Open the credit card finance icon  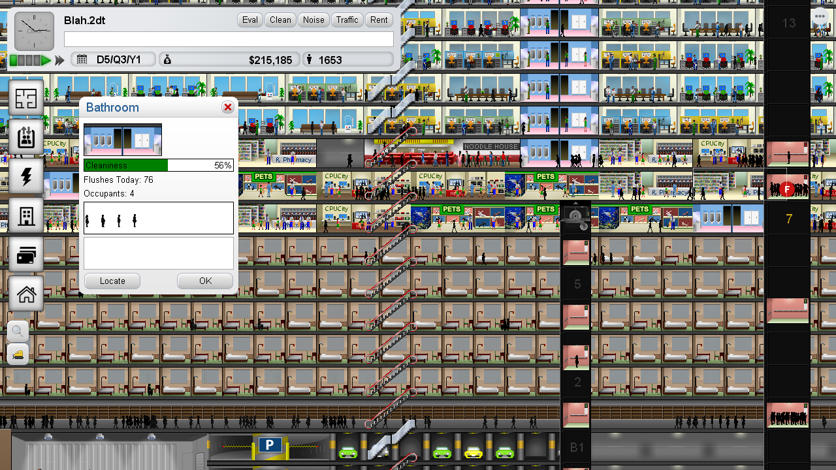tap(26, 255)
